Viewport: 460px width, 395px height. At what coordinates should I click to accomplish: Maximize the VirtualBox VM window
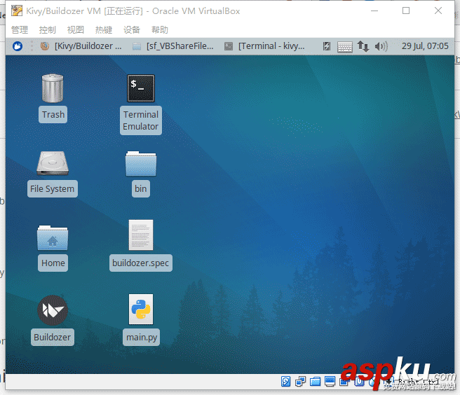pyautogui.click(x=406, y=11)
